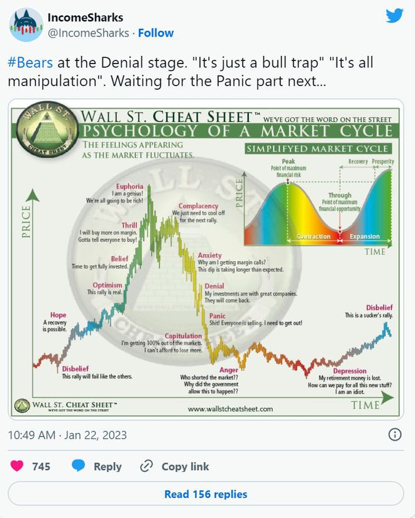Click the 745 likes count

tap(41, 466)
